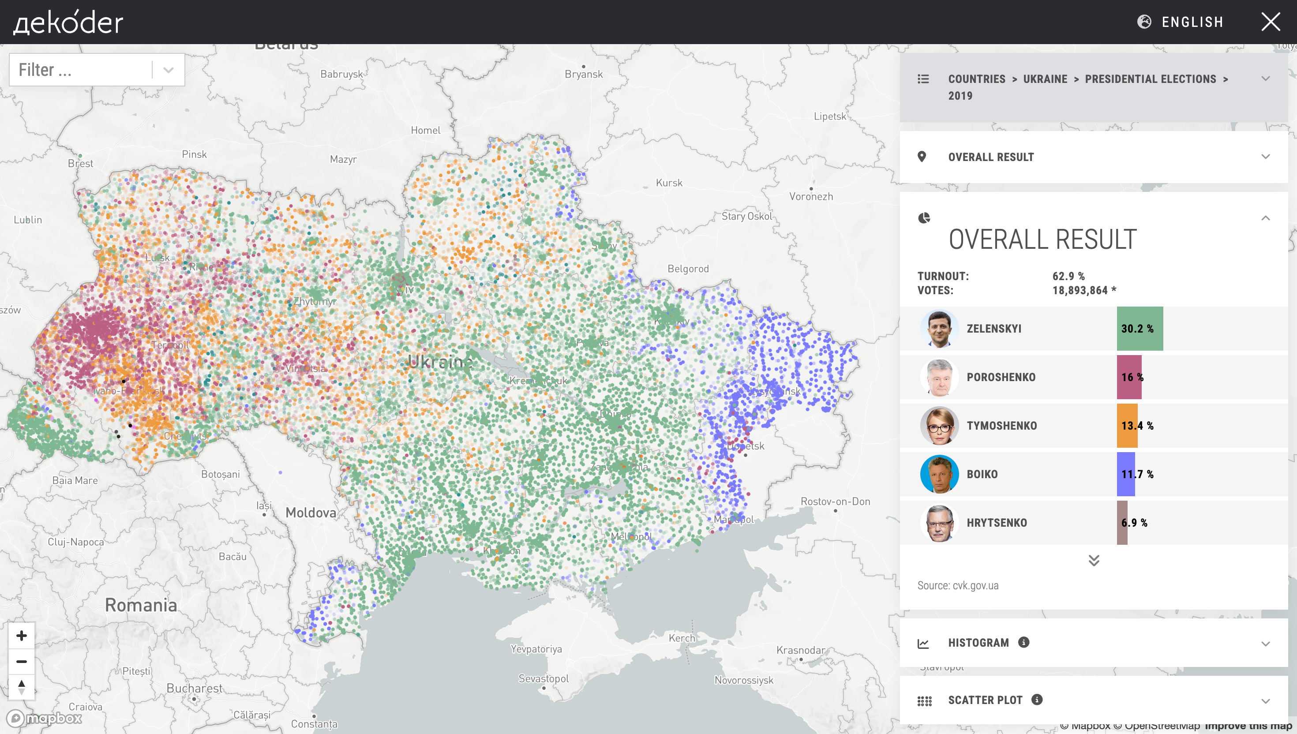Zoom in using the plus button
1297x734 pixels.
[21, 636]
